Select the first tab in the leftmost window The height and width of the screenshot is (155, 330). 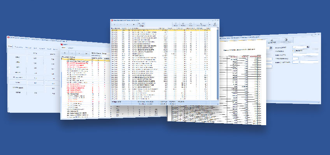click(x=11, y=47)
